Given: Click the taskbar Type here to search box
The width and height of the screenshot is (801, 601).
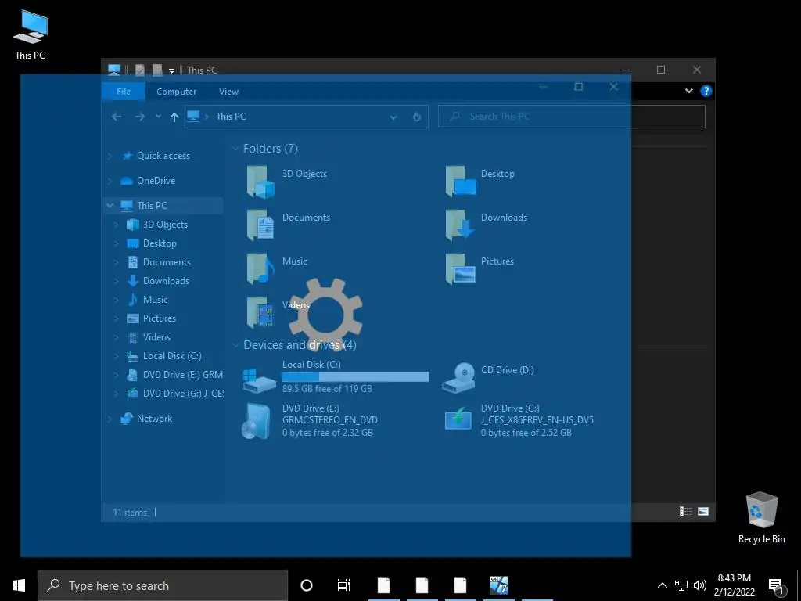Looking at the screenshot, I should 163,585.
